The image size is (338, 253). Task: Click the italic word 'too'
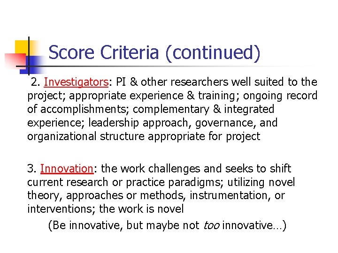[x=211, y=225]
